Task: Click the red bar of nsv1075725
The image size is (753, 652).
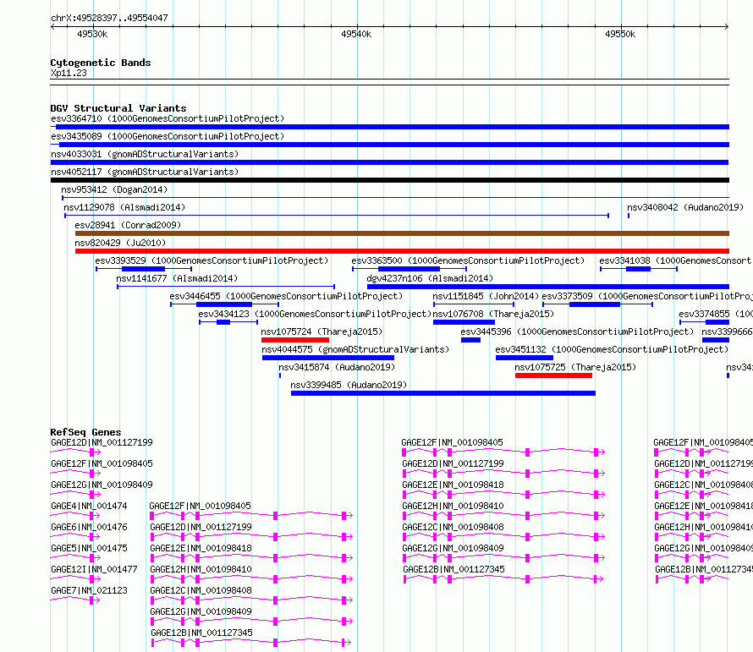Action: tap(553, 375)
